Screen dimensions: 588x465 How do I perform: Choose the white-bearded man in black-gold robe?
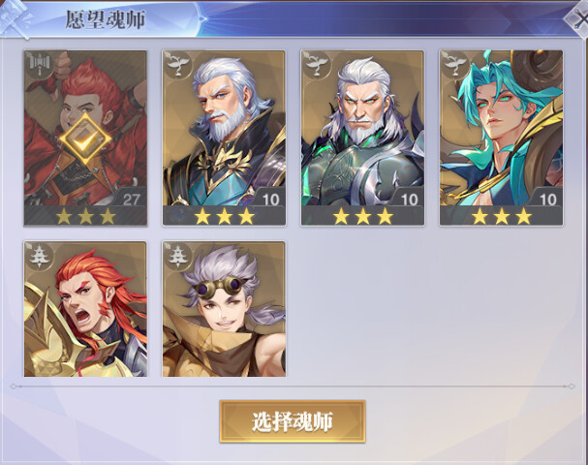pyautogui.click(x=224, y=138)
